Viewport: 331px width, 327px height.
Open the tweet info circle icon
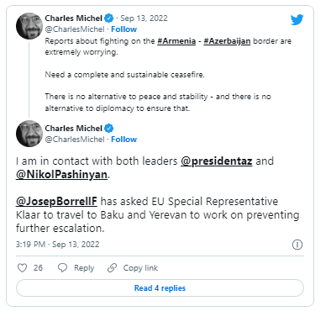point(297,245)
